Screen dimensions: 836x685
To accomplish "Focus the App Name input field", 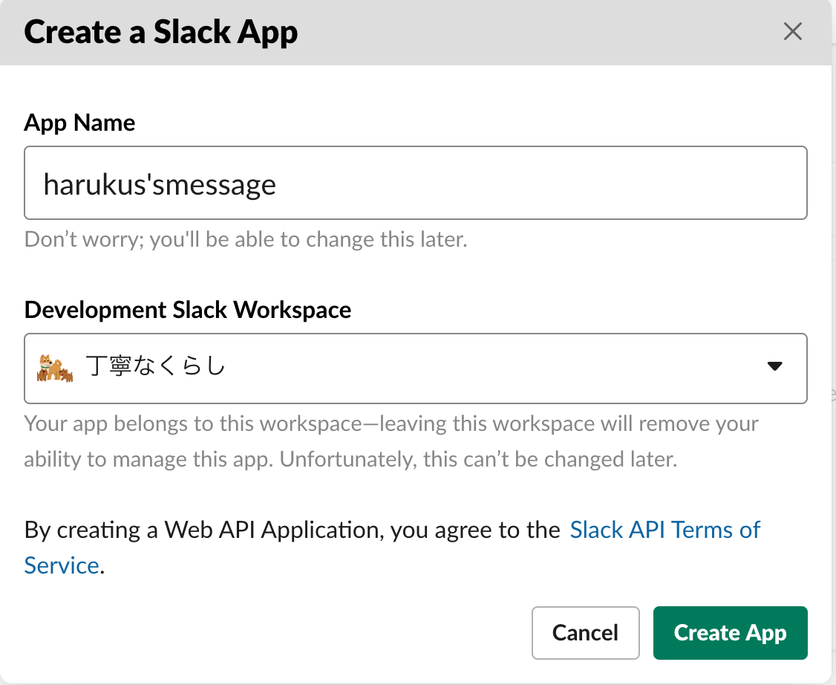I will pos(415,183).
